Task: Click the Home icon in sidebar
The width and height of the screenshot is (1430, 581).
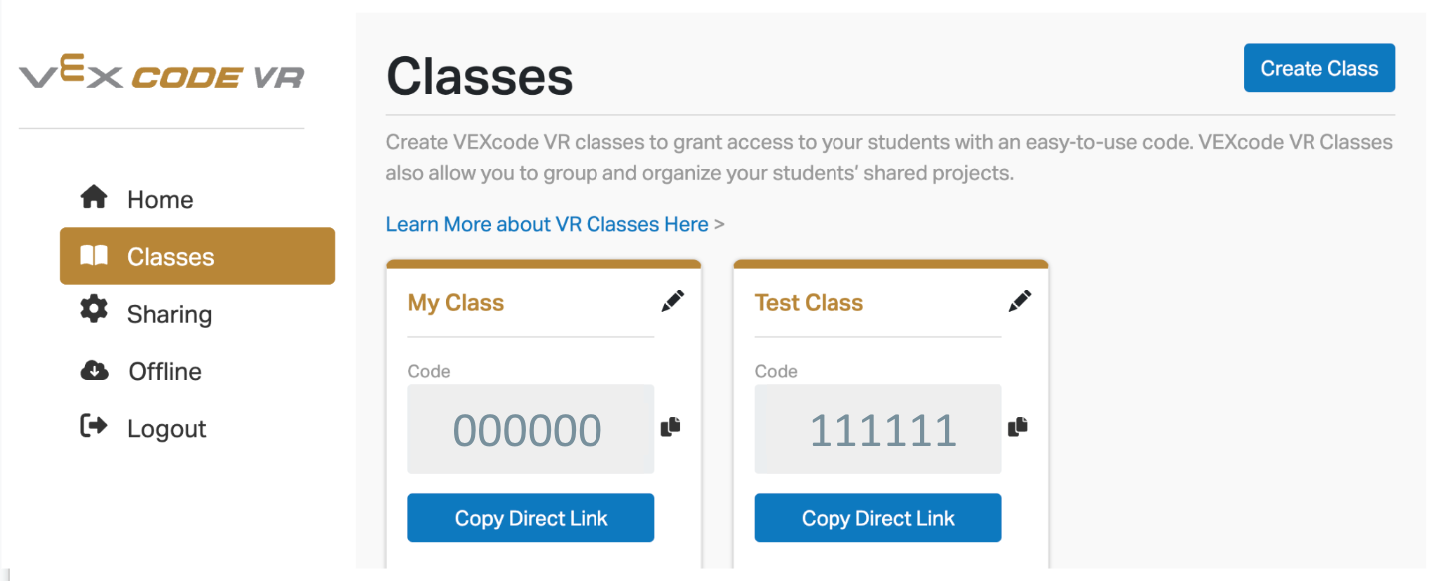Action: [95, 198]
